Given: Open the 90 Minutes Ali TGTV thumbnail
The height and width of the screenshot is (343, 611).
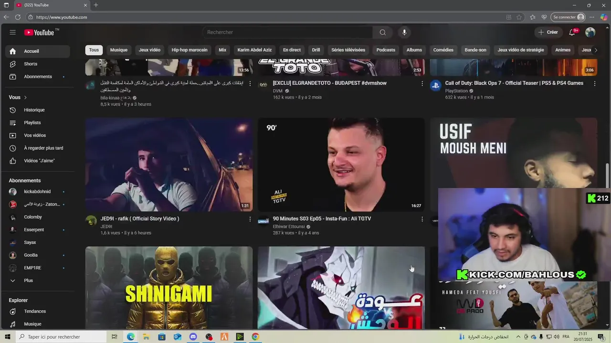Looking at the screenshot, I should [341, 165].
